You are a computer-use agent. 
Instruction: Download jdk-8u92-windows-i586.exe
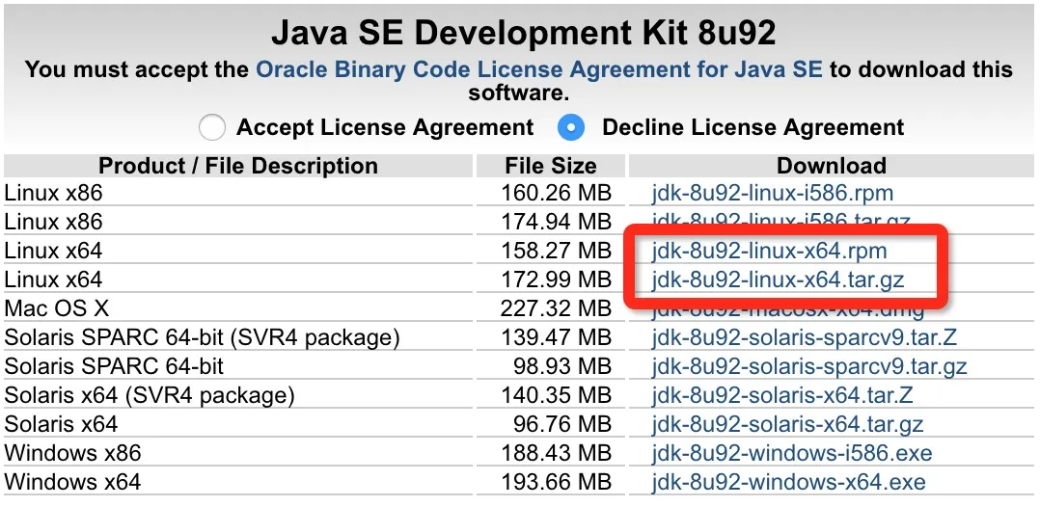792,454
